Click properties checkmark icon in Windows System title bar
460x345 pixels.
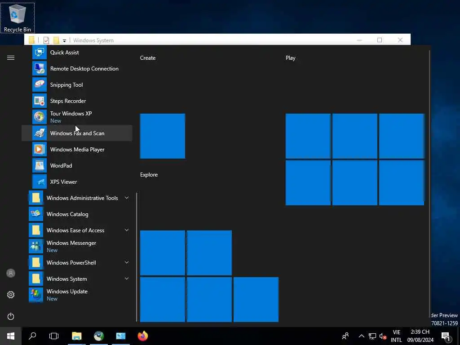(46, 40)
